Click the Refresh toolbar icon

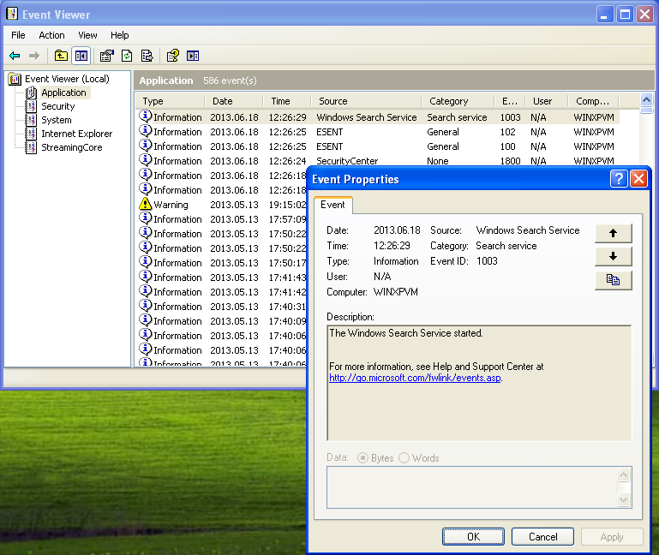click(x=127, y=56)
